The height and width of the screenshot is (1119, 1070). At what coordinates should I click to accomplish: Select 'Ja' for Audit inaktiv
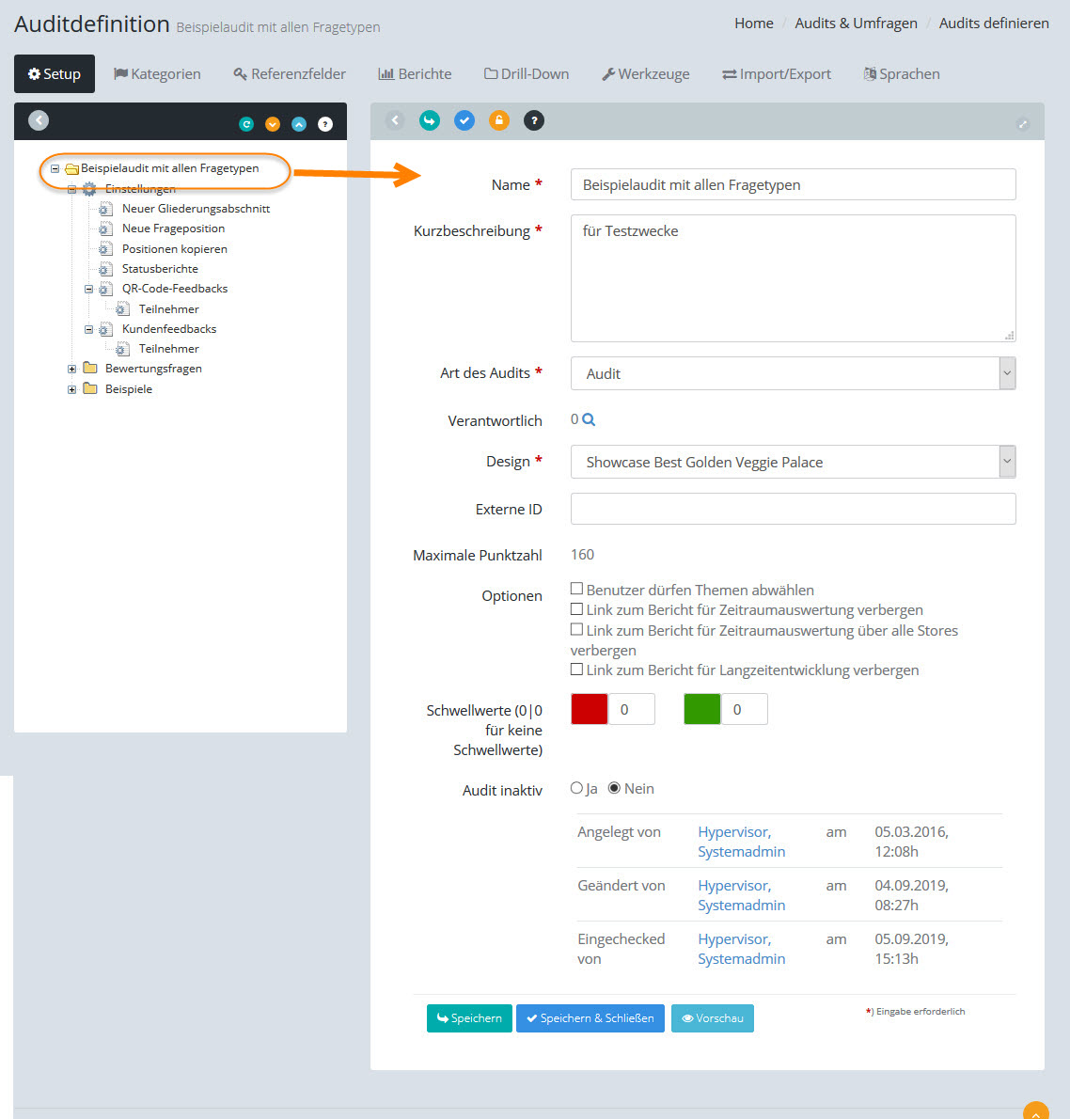click(x=577, y=788)
